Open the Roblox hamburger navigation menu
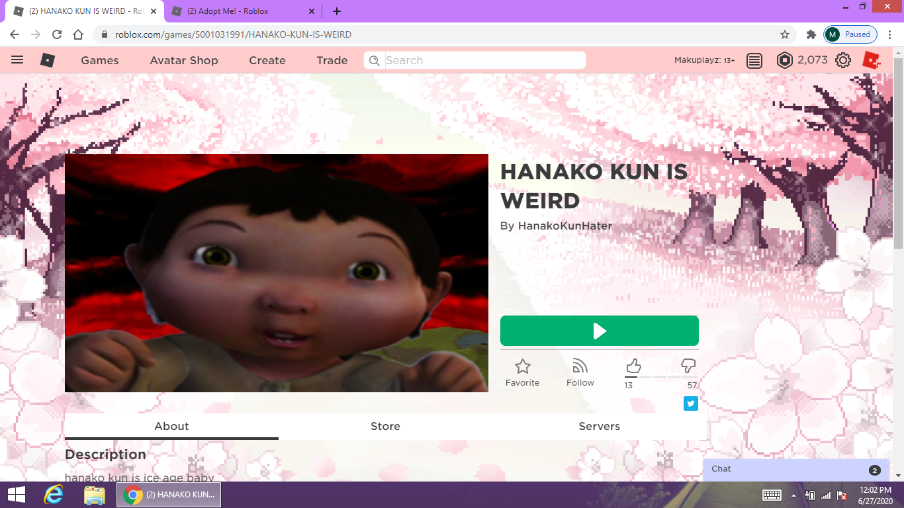 pyautogui.click(x=17, y=60)
